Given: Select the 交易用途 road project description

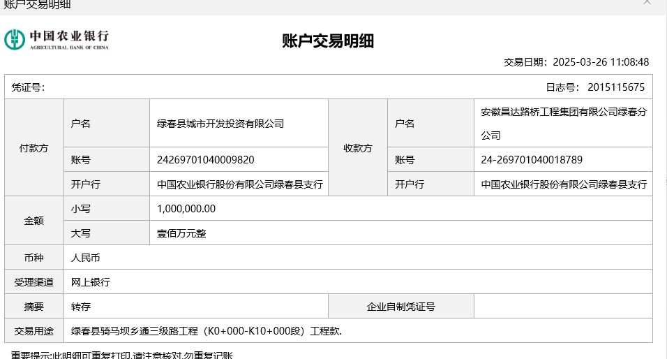Looking at the screenshot, I should pyautogui.click(x=207, y=331).
